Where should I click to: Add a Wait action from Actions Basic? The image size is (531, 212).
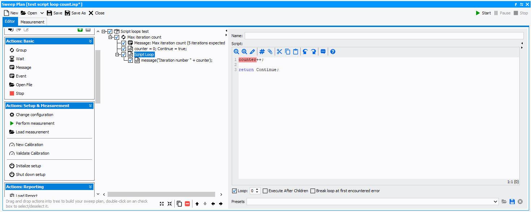(17, 59)
